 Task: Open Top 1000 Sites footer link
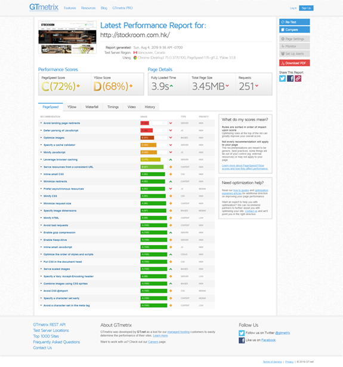click(x=46, y=337)
